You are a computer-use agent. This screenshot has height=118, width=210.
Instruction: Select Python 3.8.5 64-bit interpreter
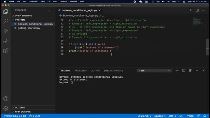pyautogui.click(x=15, y=116)
